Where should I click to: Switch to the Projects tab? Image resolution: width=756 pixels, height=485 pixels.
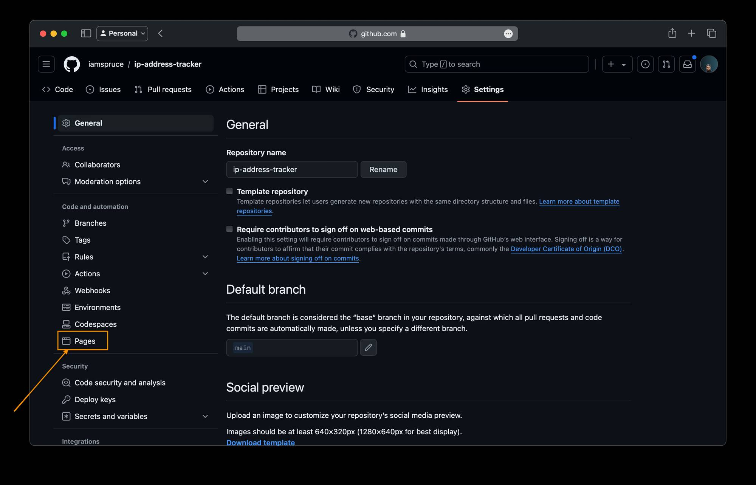coord(278,90)
